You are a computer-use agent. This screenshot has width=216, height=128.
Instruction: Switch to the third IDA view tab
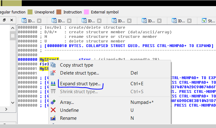tap(88, 21)
